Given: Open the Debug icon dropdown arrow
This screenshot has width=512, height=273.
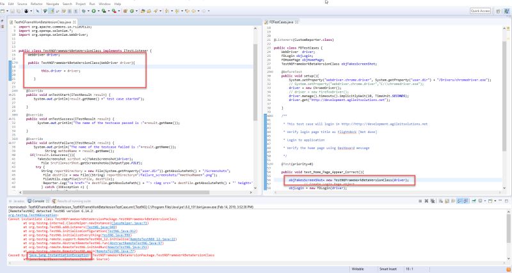Looking at the screenshot, I should pos(88,11).
